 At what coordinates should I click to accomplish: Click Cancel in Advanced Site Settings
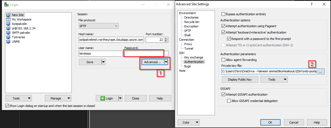click(x=294, y=122)
